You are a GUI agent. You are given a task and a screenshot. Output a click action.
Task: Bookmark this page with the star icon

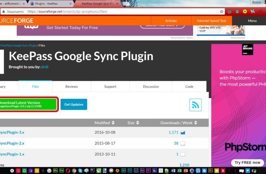coord(221,11)
